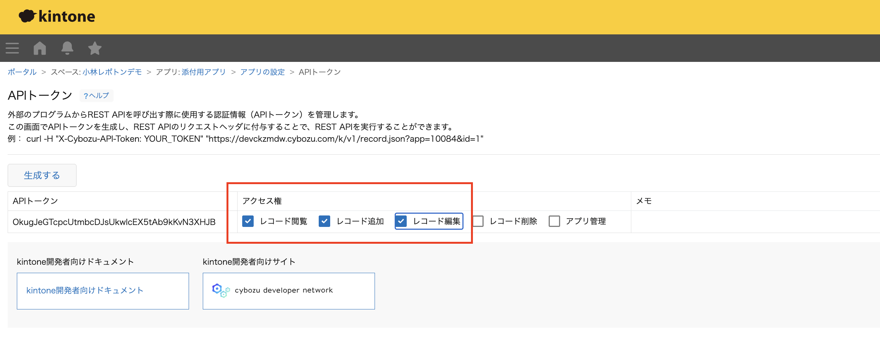Image resolution: width=880 pixels, height=340 pixels.
Task: Open kintone開発者向けドキュメント link
Action: 103,291
